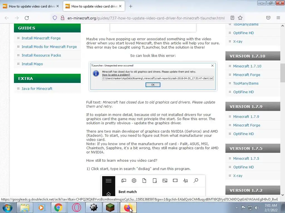
Task: Close the first browser tab
Action: pyautogui.click(x=58, y=6)
